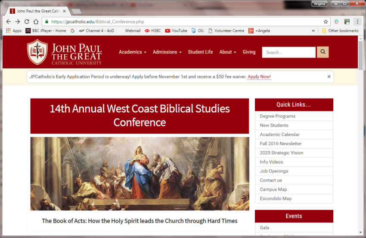Open New Students quick link

pyautogui.click(x=294, y=125)
